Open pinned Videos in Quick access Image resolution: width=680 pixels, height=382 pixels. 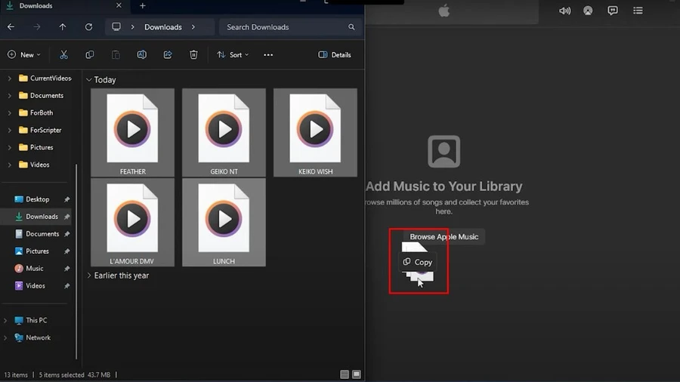[35, 286]
